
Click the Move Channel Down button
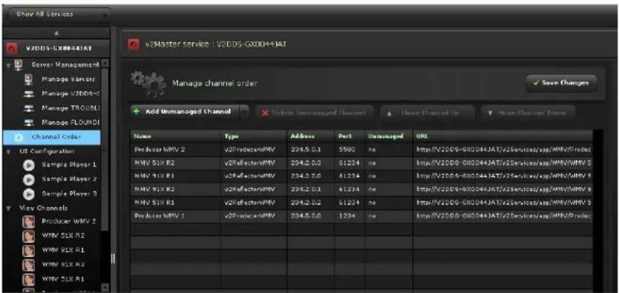click(x=528, y=113)
